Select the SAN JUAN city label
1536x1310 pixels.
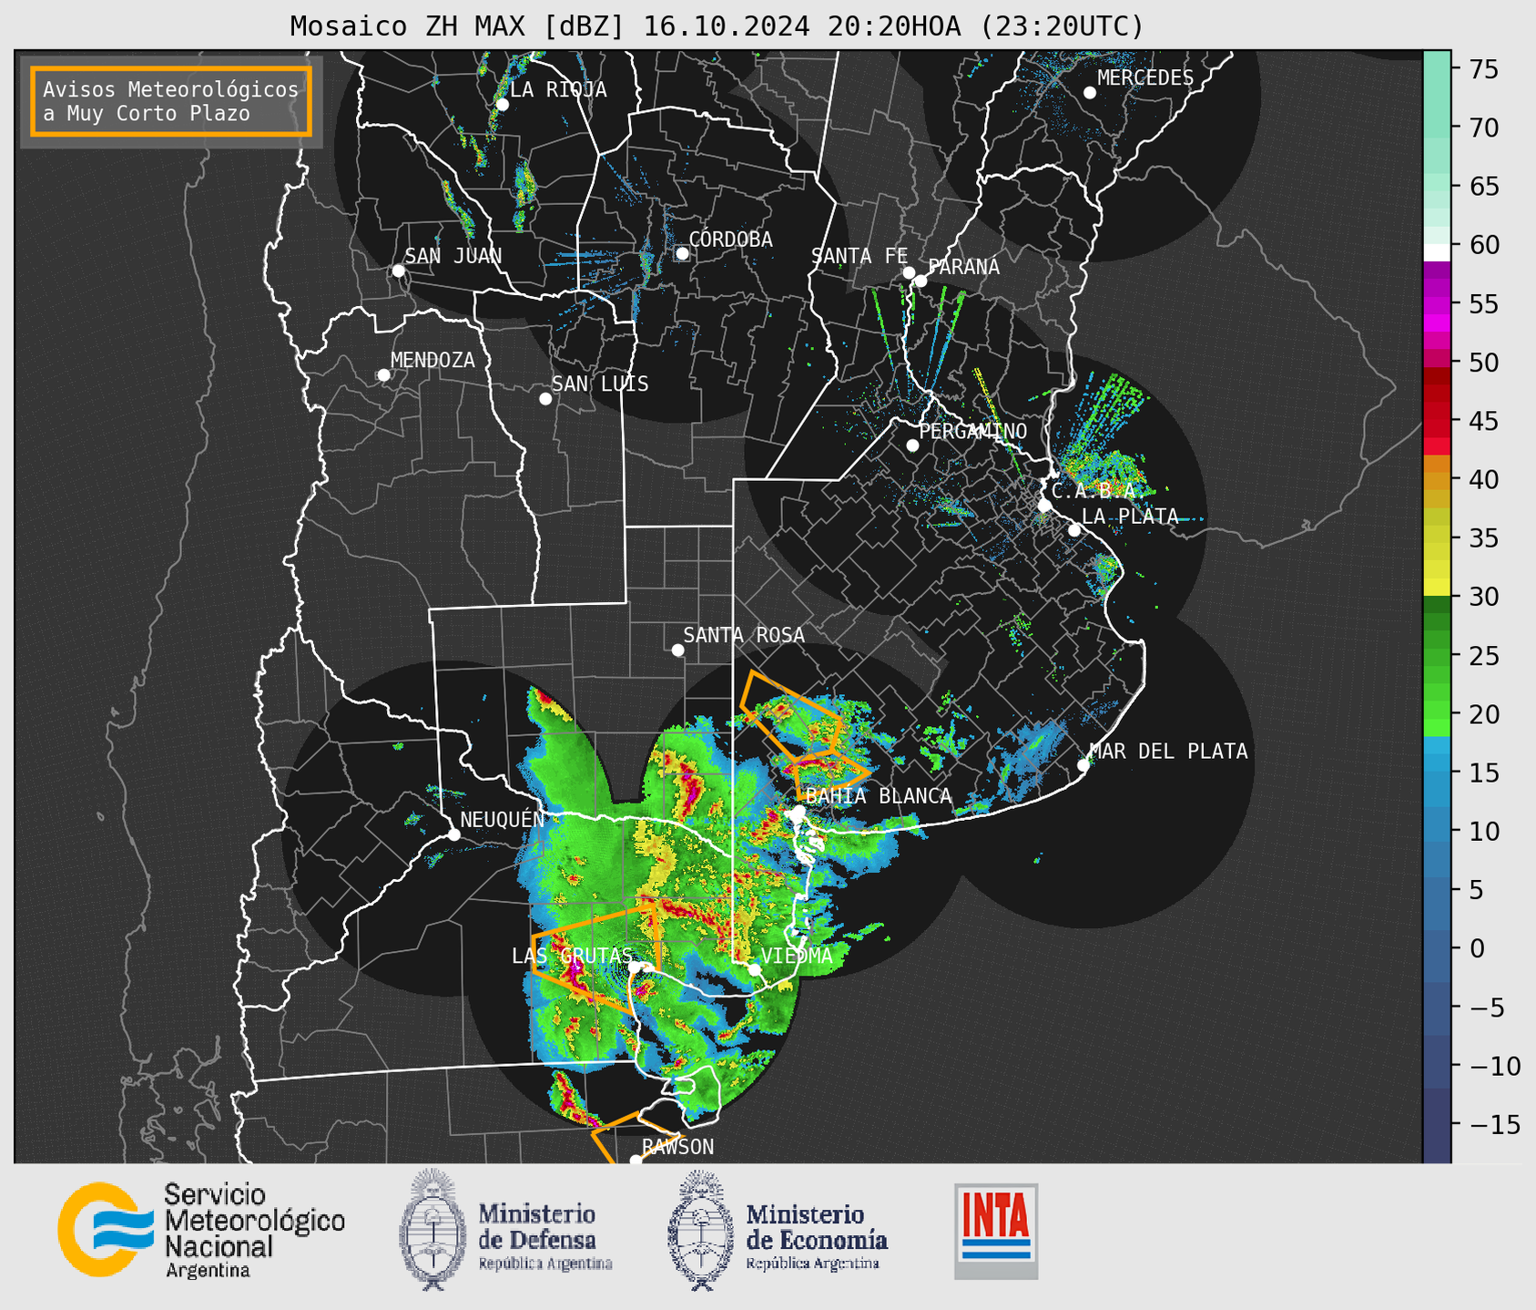[453, 256]
